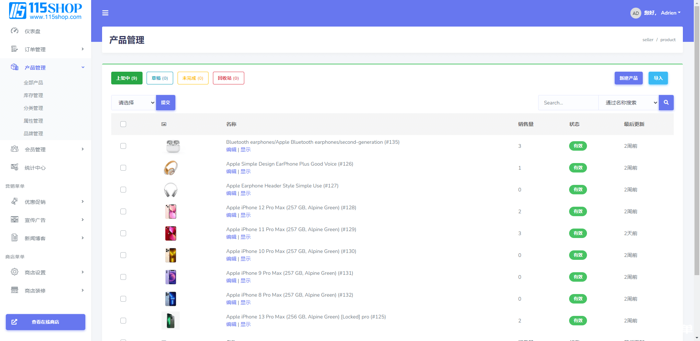The width and height of the screenshot is (700, 341).
Task: Click the 有效 status badge for #129
Action: tap(578, 233)
